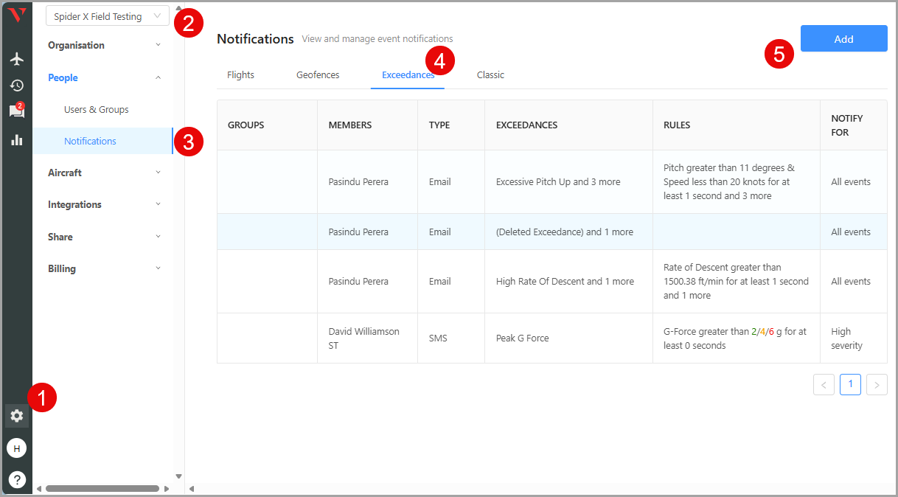Open Spider X Field Testing organisation dropdown
The width and height of the screenshot is (898, 497).
click(107, 16)
